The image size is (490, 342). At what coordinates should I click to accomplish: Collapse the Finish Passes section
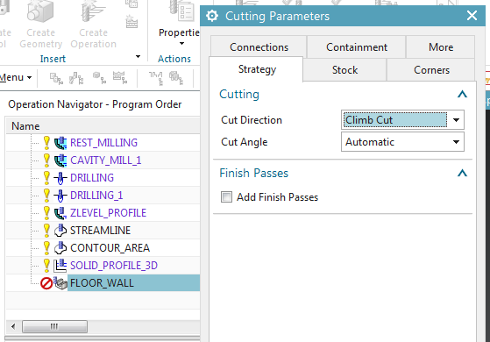(462, 173)
